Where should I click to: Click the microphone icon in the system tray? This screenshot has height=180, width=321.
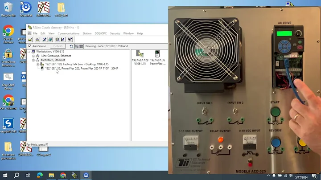pos(274,176)
